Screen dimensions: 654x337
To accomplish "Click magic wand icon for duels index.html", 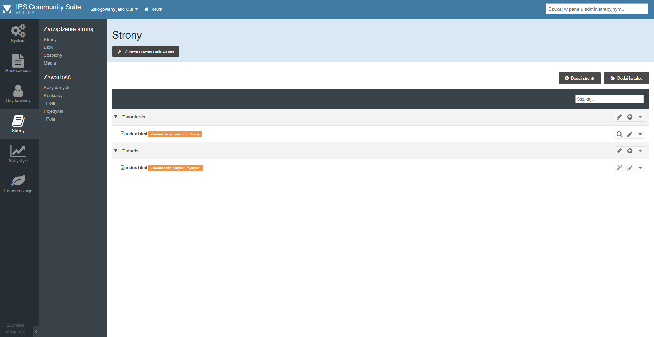I will tap(619, 168).
